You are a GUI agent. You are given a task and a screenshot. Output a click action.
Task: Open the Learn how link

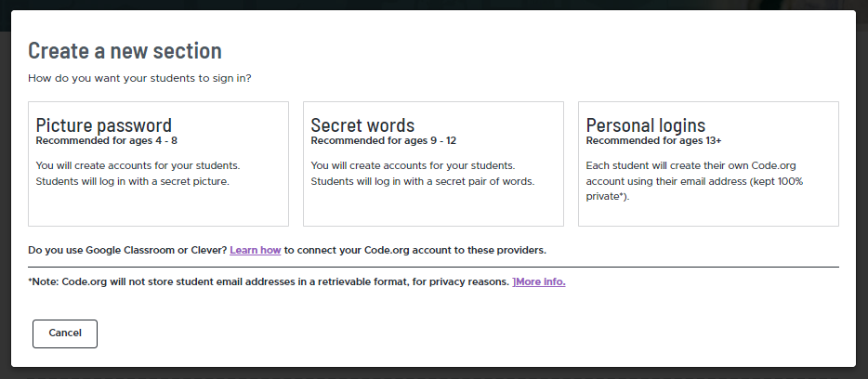click(x=256, y=251)
